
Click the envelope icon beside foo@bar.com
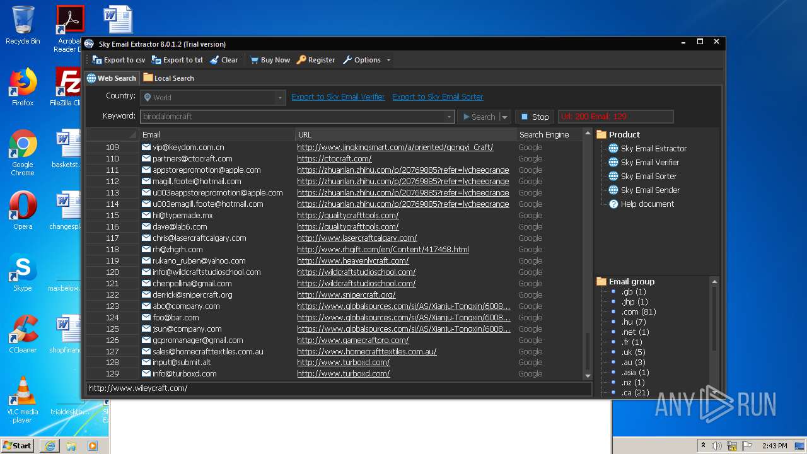coord(146,317)
